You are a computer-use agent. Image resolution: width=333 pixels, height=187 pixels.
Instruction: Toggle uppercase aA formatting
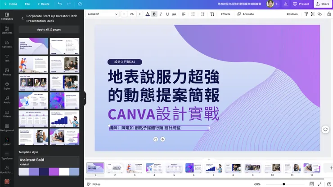[174, 14]
